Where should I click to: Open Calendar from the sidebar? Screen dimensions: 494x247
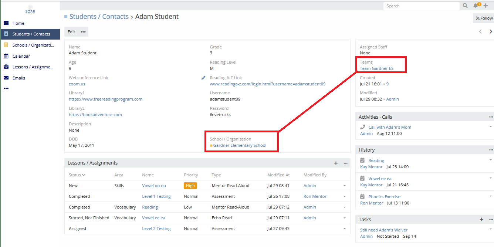click(21, 56)
